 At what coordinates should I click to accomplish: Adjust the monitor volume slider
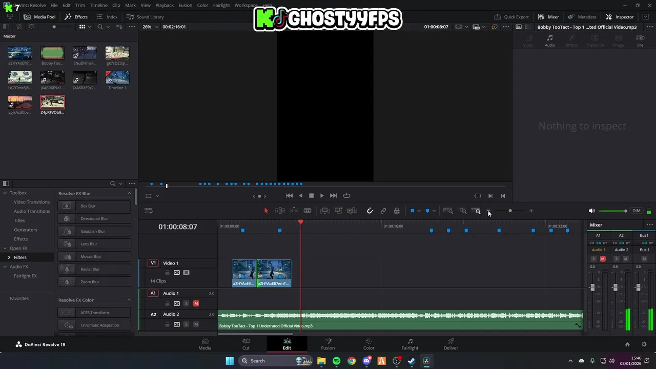(x=612, y=211)
